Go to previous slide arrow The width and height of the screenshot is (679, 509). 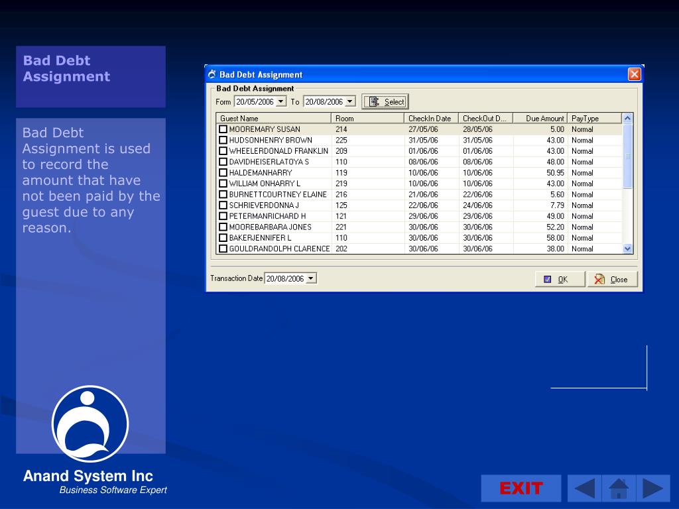584,488
